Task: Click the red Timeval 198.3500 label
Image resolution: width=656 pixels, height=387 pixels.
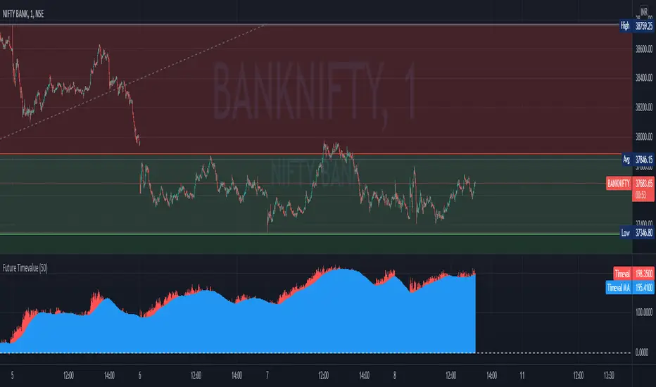Action: pos(633,274)
